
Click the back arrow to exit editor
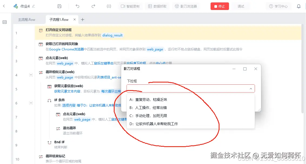pyautogui.click(x=4, y=6)
